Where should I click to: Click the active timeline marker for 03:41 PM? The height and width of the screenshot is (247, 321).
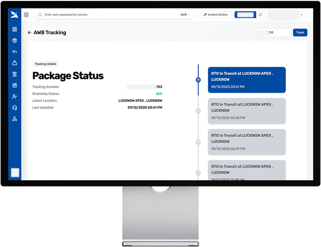[x=198, y=80]
